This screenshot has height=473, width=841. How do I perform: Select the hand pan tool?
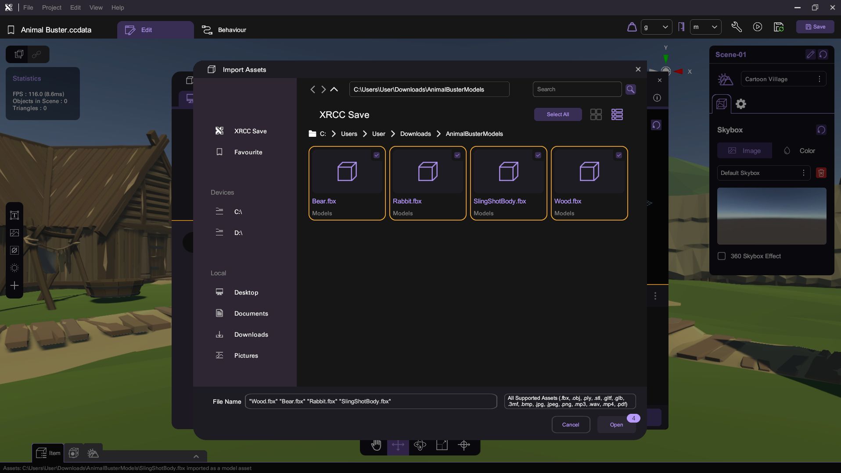point(376,445)
